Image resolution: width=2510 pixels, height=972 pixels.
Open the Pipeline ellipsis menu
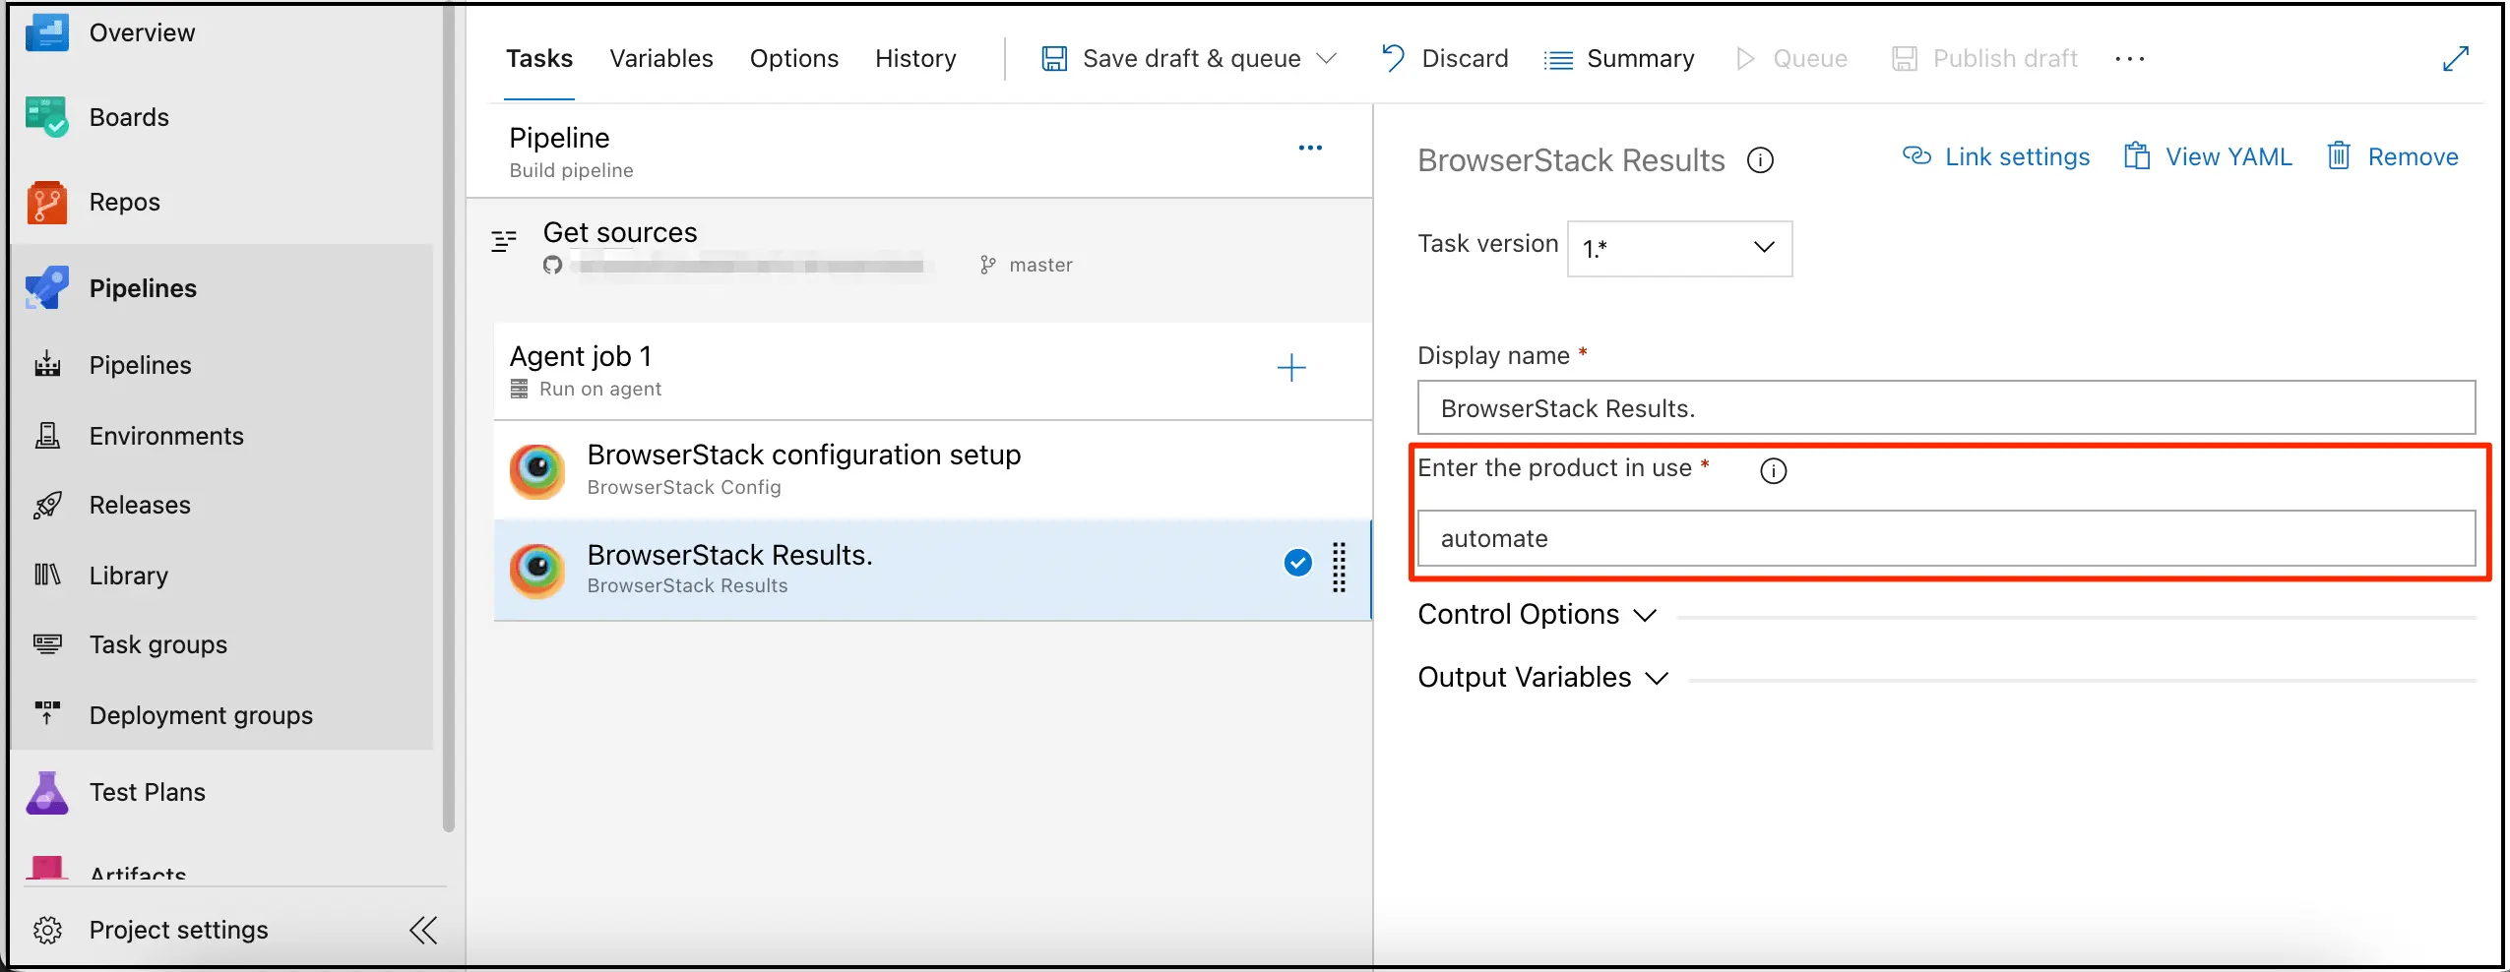point(1309,149)
